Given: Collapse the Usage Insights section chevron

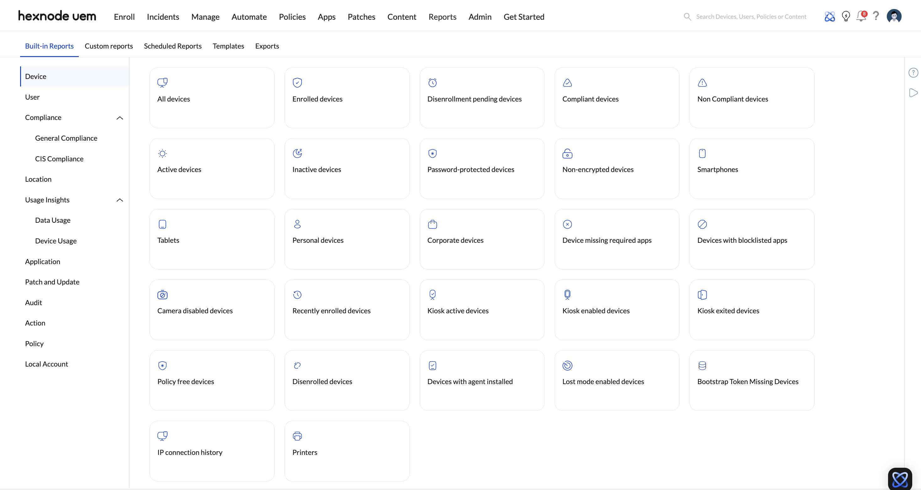Looking at the screenshot, I should (x=120, y=200).
